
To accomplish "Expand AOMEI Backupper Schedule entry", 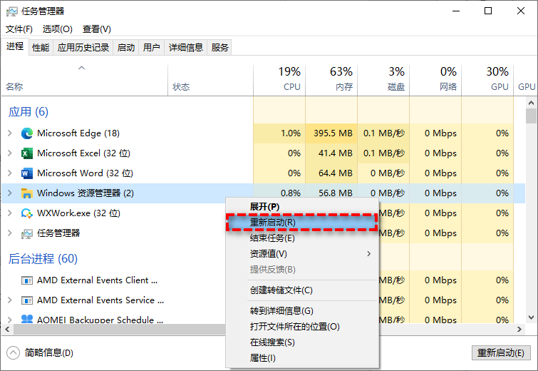I will [10, 320].
